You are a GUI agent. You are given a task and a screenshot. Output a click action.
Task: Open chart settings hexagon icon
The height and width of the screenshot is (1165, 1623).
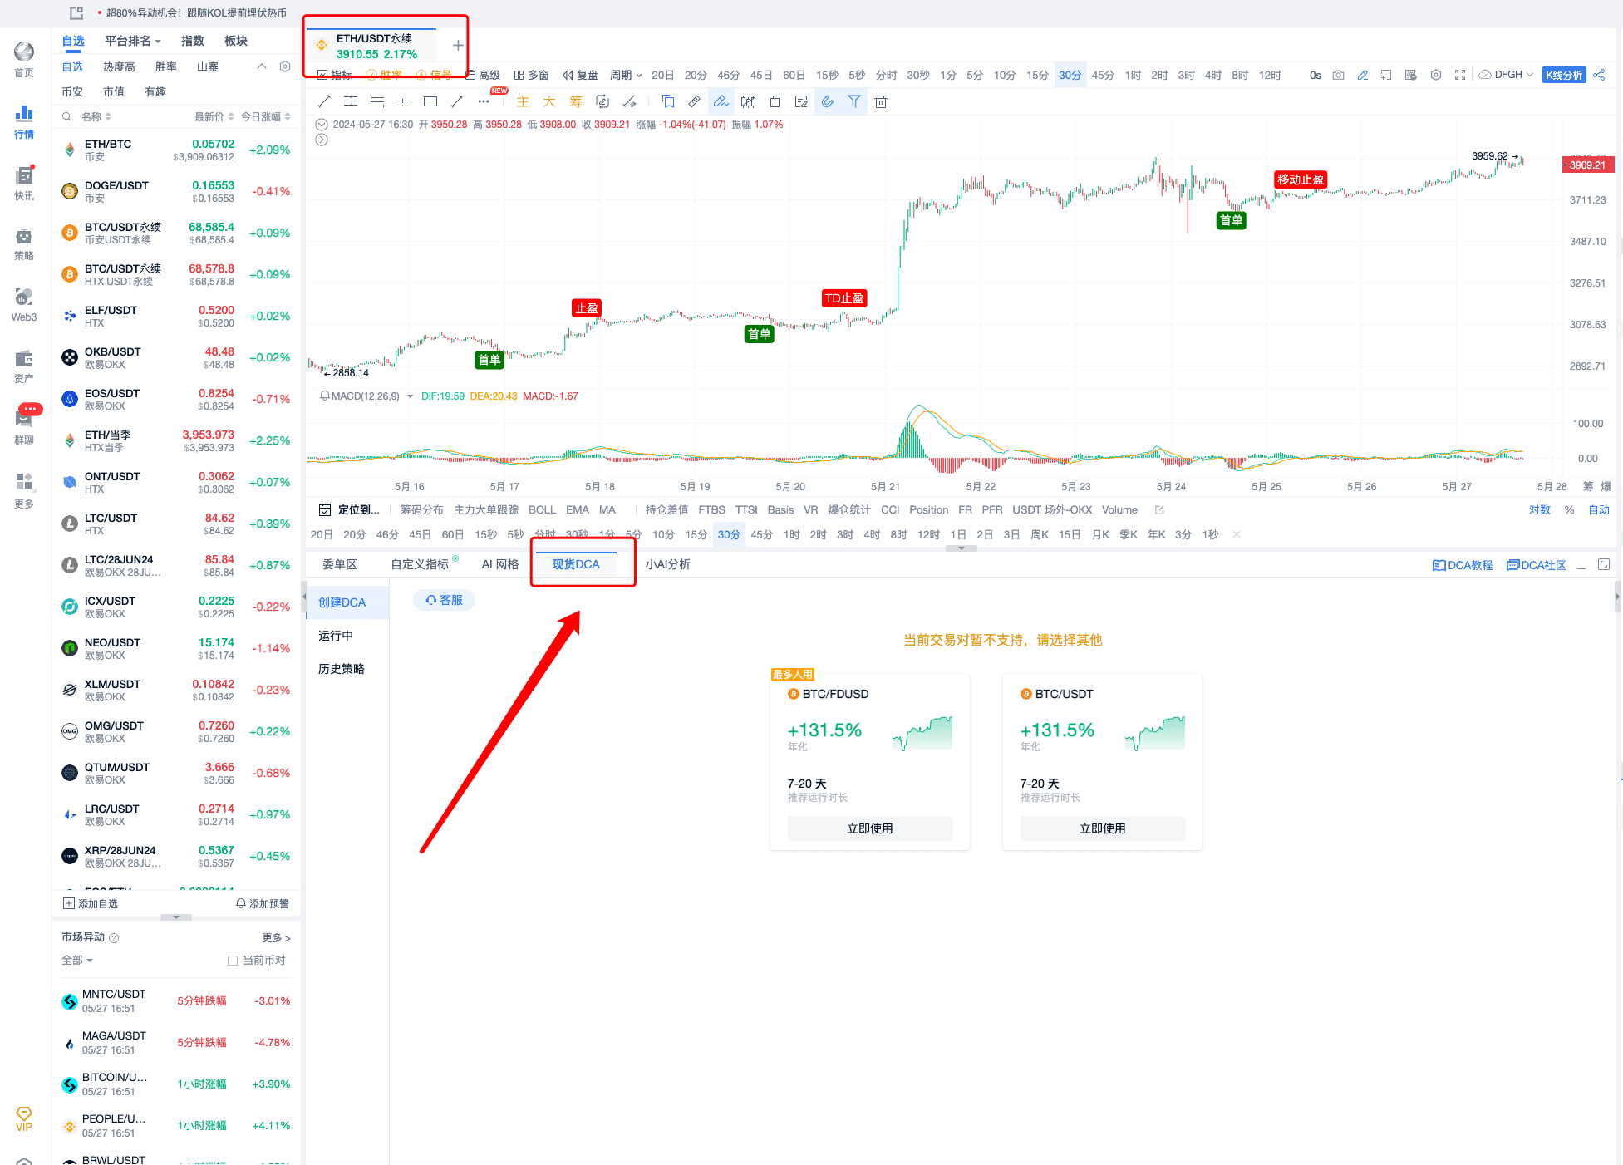(x=1436, y=75)
